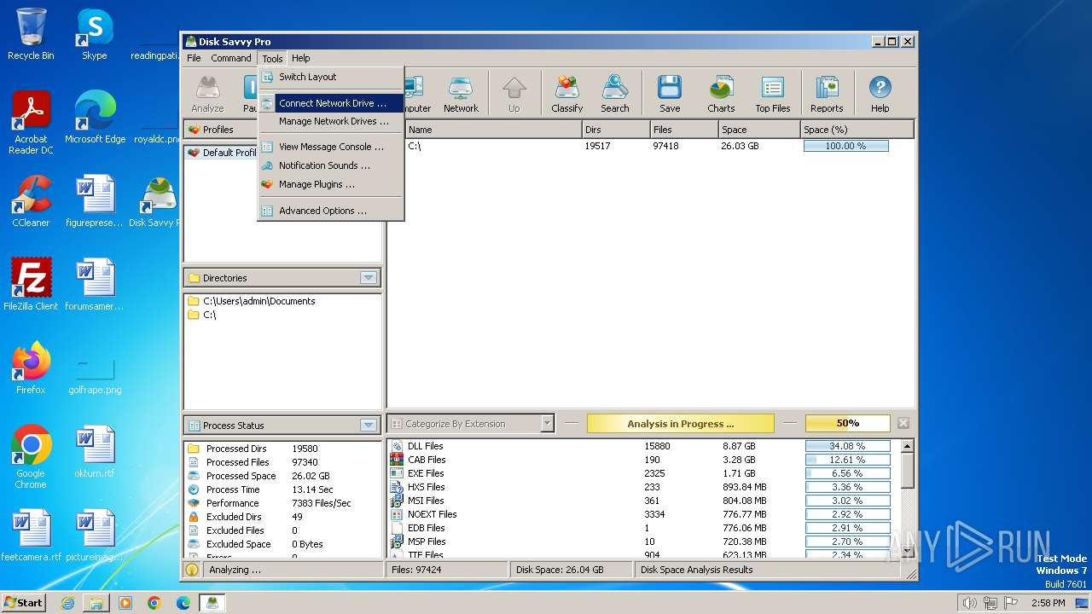
Task: Open Advanced Options menu entry
Action: point(331,211)
